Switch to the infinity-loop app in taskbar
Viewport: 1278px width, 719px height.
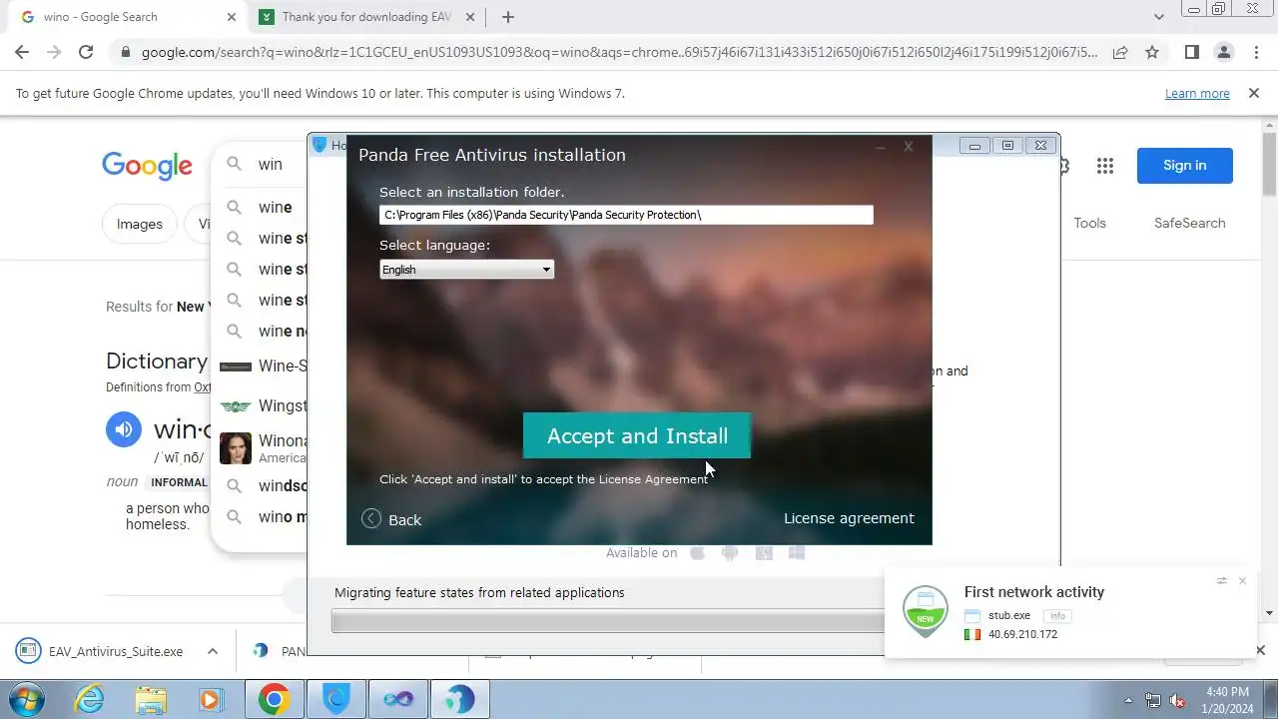[397, 699]
